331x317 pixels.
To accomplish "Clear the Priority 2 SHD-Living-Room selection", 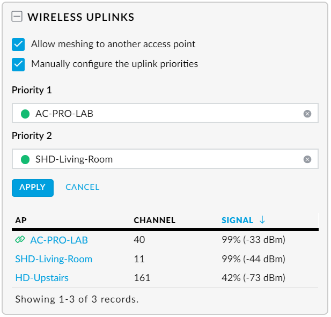I will (x=307, y=159).
